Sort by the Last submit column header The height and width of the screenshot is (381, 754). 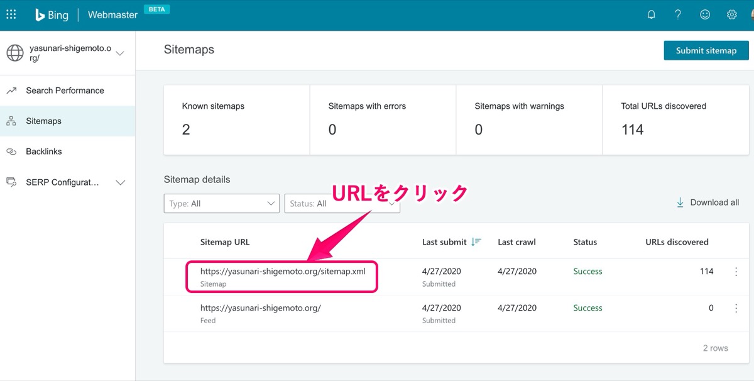click(x=444, y=242)
